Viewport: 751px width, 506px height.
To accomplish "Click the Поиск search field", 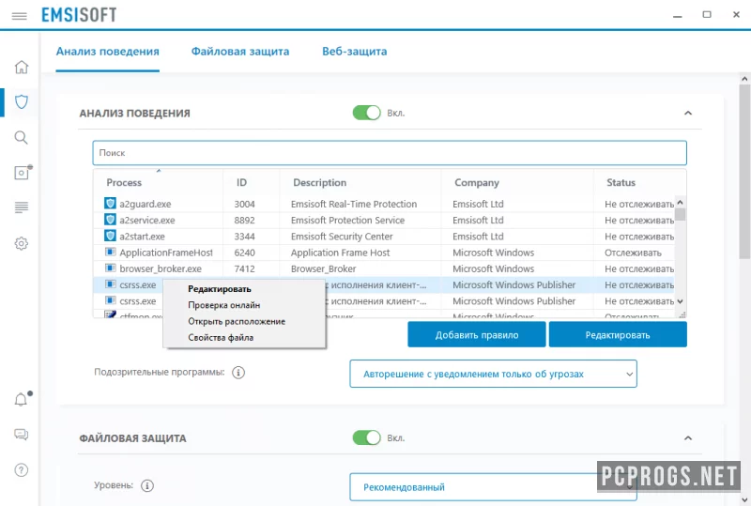I will pos(390,153).
